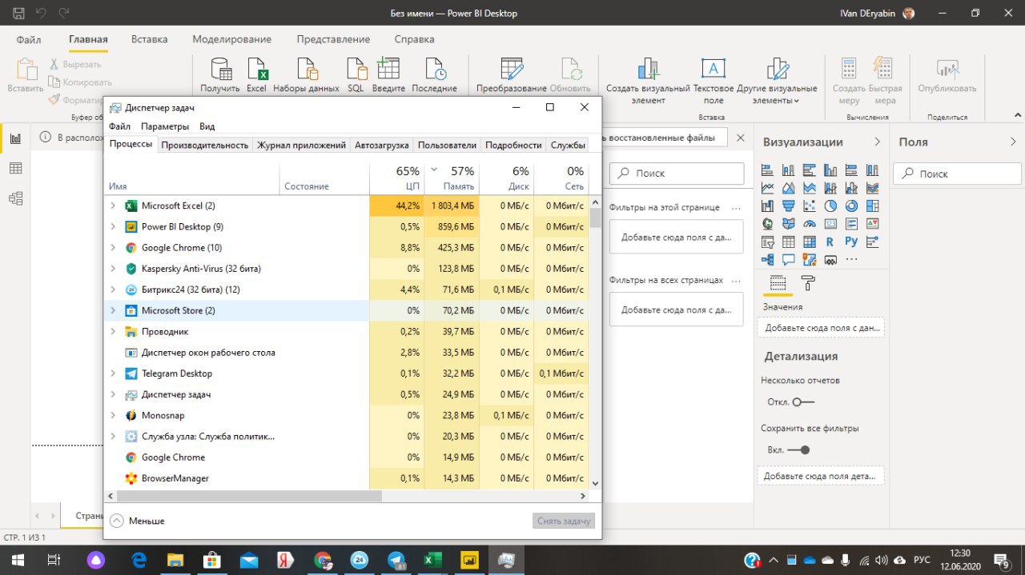
Task: Click Меньше to show fewer details
Action: point(137,521)
